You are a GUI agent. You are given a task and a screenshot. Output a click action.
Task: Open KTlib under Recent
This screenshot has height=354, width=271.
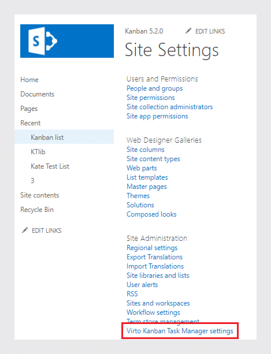point(38,152)
